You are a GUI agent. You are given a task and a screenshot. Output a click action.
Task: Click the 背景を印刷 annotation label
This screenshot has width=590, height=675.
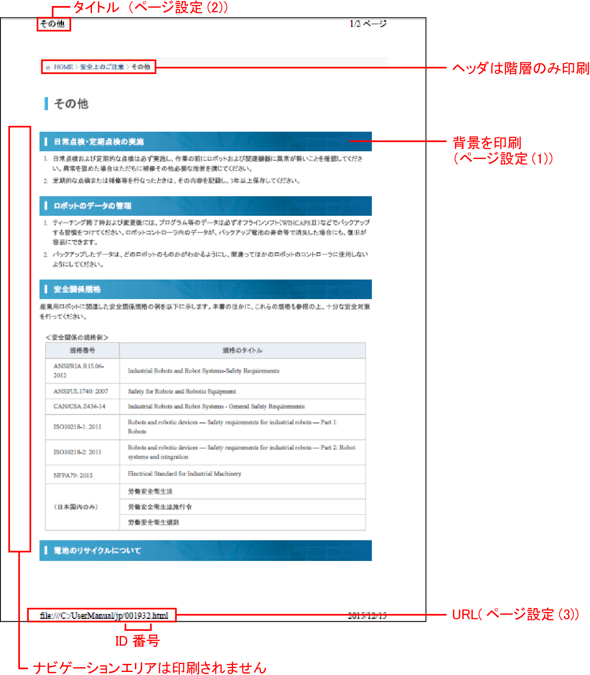[x=487, y=143]
